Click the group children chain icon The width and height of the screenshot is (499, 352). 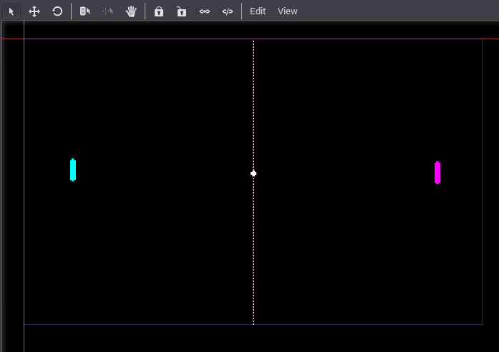pyautogui.click(x=205, y=11)
